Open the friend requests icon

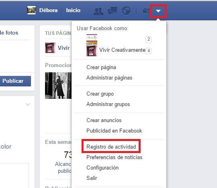click(x=98, y=11)
